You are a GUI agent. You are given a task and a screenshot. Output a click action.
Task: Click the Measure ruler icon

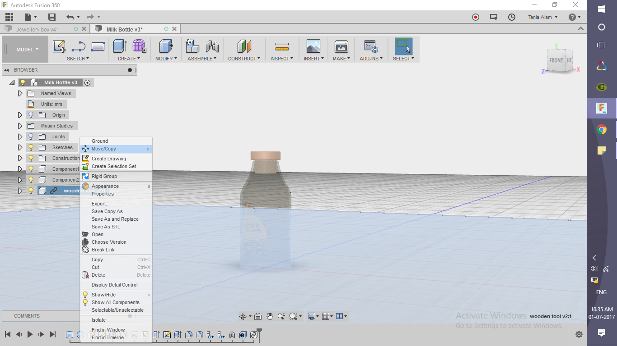click(282, 46)
